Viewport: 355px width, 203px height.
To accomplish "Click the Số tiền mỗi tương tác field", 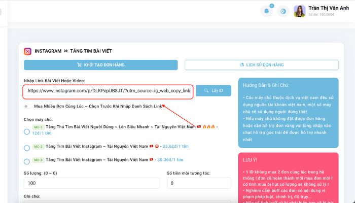I will click(199, 183).
